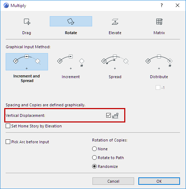The height and width of the screenshot is (189, 186).
Task: Tick Pick Arc before Input checkbox
Action: (x=8, y=142)
